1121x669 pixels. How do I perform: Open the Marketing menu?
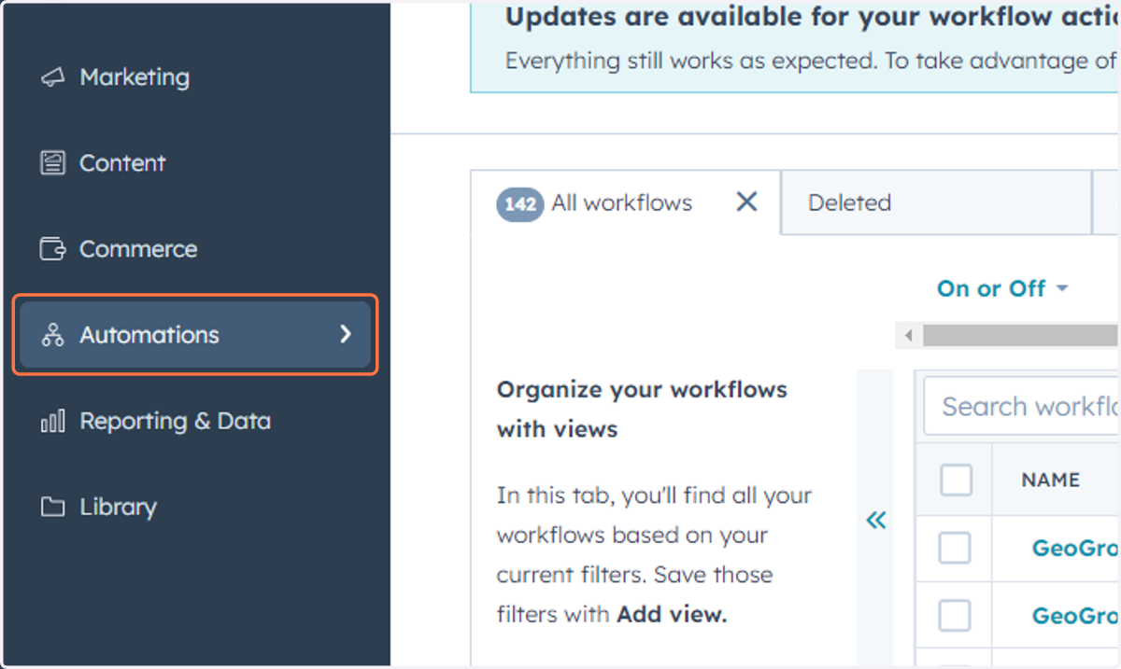pyautogui.click(x=135, y=77)
